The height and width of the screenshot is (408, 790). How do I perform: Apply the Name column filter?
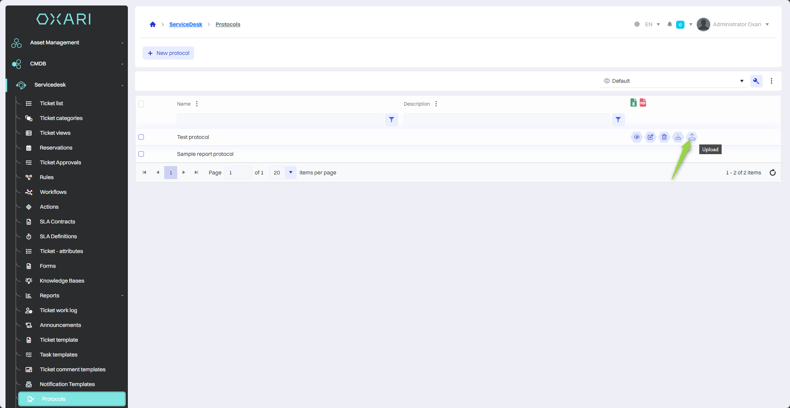point(392,120)
